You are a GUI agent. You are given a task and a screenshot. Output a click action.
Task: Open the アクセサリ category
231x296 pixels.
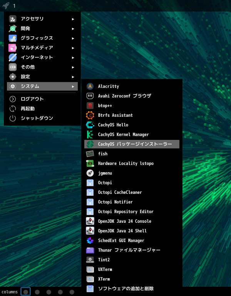point(42,19)
